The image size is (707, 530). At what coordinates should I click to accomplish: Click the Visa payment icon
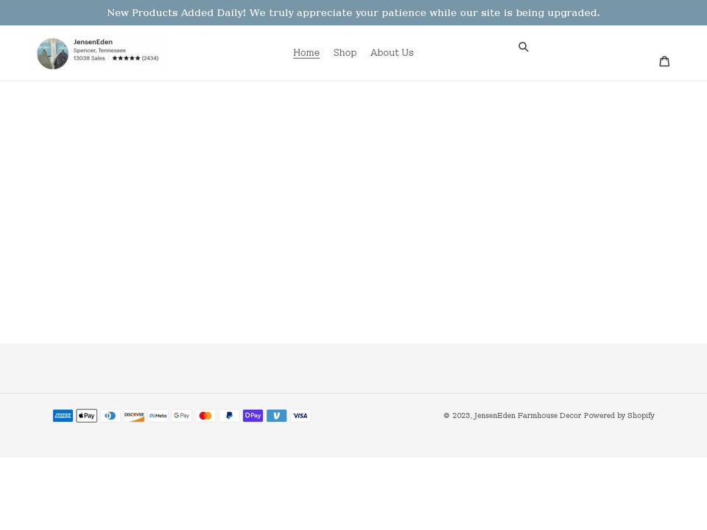tap(300, 415)
